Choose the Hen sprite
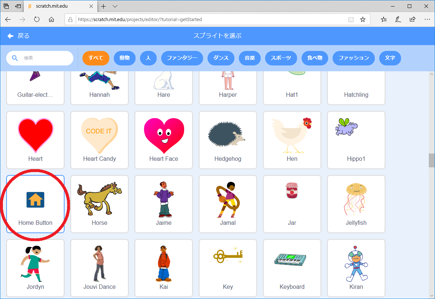Screen dimensions: 435x299 tap(292, 140)
